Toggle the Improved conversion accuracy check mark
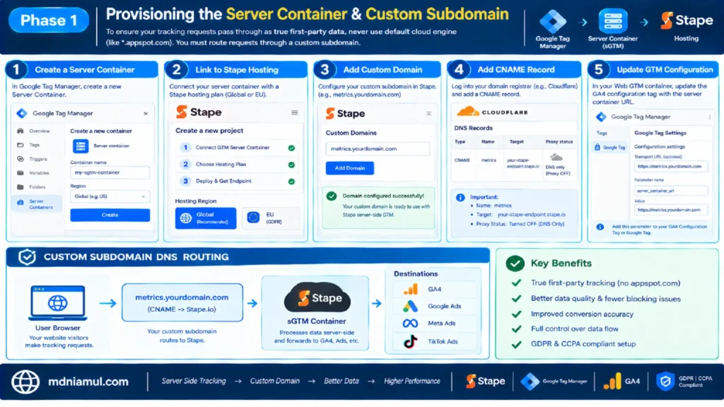 [x=516, y=314]
